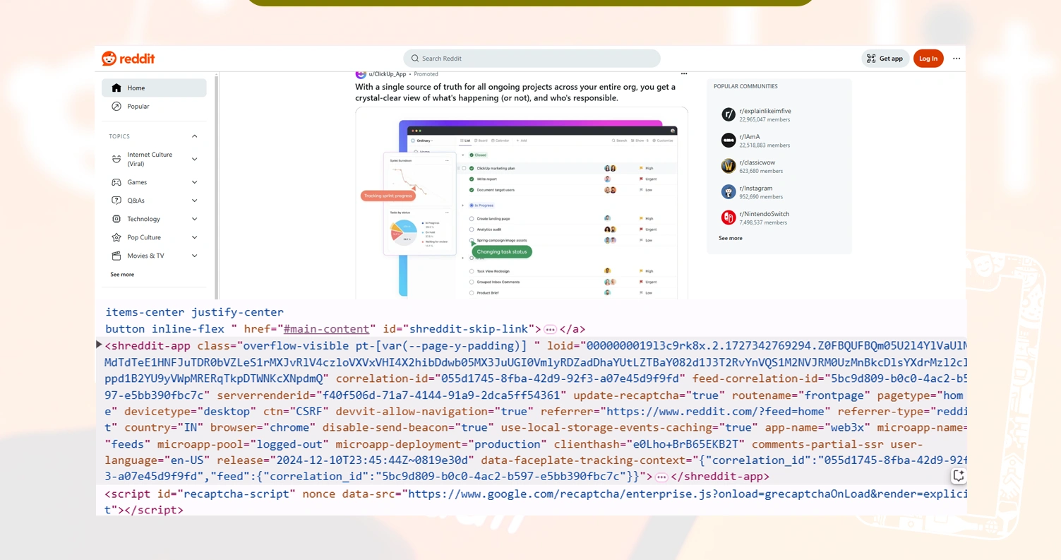Open the post options ellipsis menu

pos(683,73)
